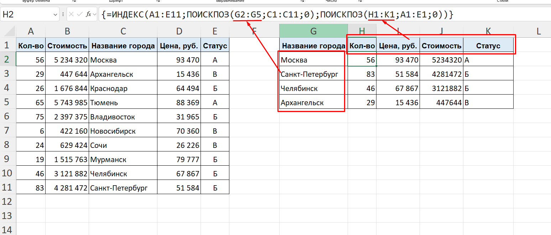Select column G header

[313, 31]
